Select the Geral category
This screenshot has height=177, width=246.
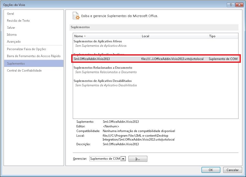(10, 13)
